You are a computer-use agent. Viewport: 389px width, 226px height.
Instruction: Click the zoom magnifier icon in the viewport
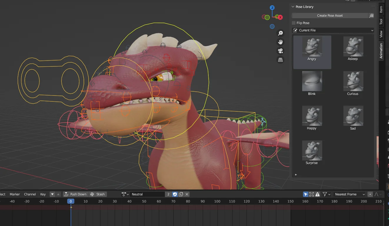click(280, 33)
